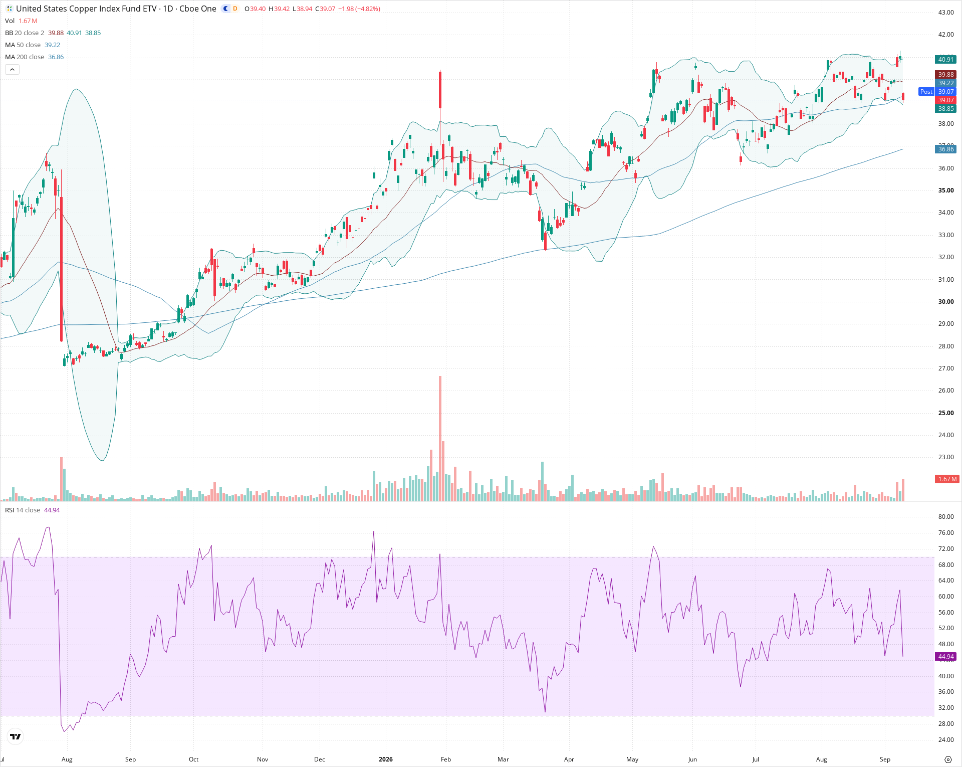The width and height of the screenshot is (962, 767).
Task: Collapse the indicator legend with the chevron button
Action: [12, 69]
